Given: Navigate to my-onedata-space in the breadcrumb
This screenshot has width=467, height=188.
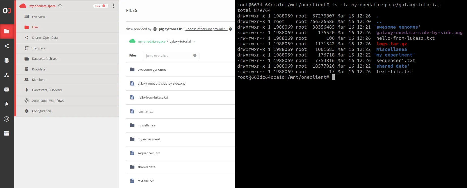Looking at the screenshot, I should pos(152,42).
